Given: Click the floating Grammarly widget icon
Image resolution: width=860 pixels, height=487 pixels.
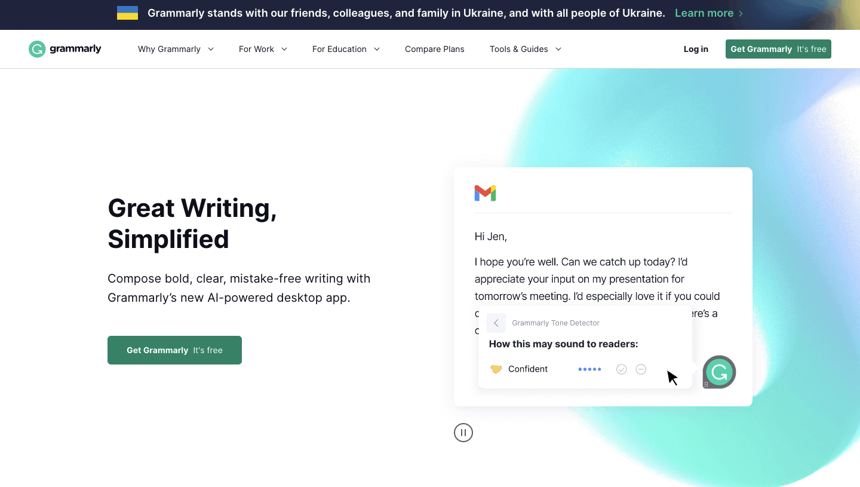Looking at the screenshot, I should tap(719, 372).
